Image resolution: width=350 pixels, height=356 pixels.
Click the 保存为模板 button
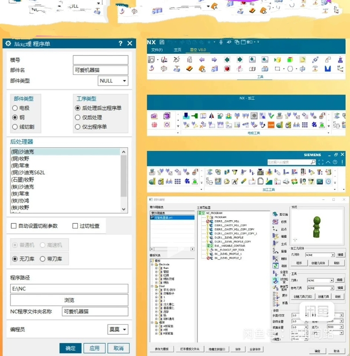pos(162,349)
